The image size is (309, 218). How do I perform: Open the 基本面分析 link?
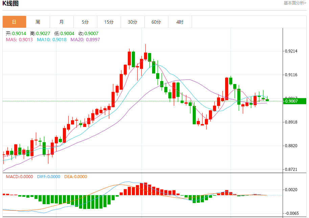click(x=295, y=3)
